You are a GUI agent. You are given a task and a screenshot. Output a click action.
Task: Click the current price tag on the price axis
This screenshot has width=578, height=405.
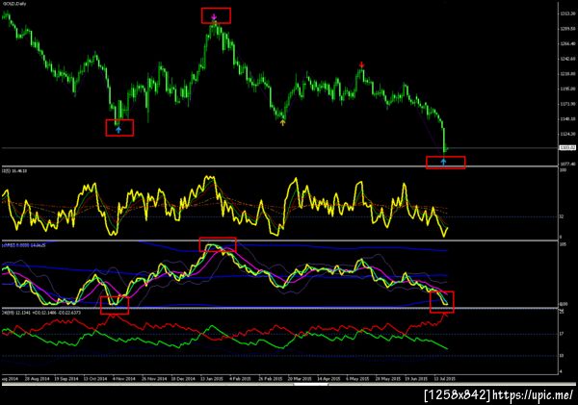[567, 147]
